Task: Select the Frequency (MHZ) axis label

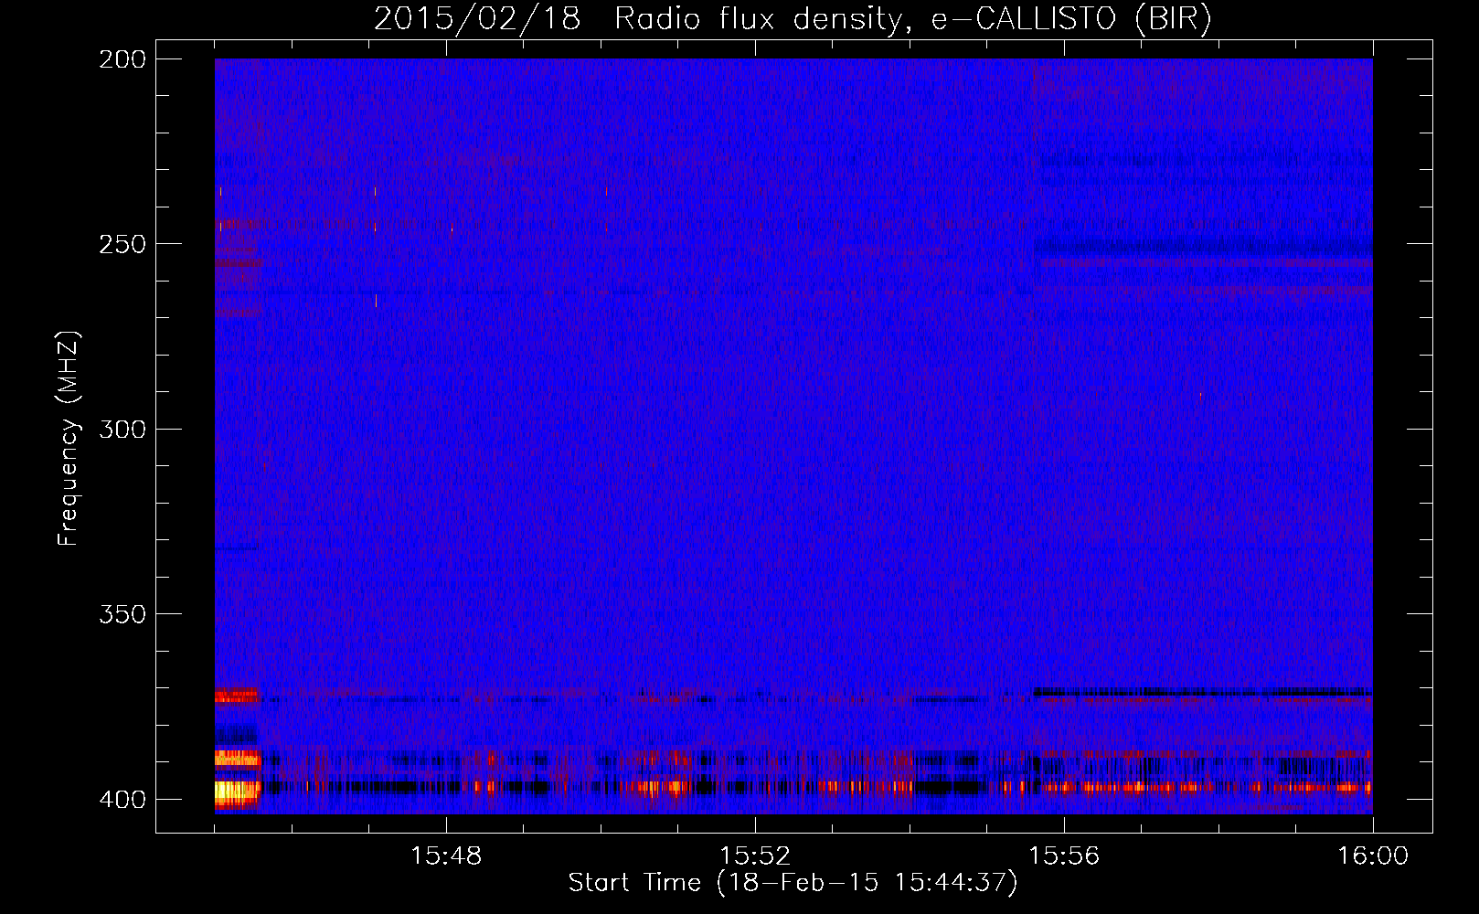Action: tap(69, 439)
